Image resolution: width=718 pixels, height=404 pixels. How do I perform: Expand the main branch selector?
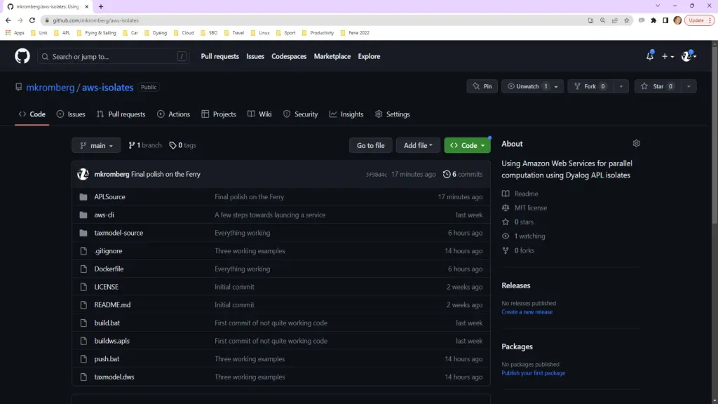click(96, 145)
